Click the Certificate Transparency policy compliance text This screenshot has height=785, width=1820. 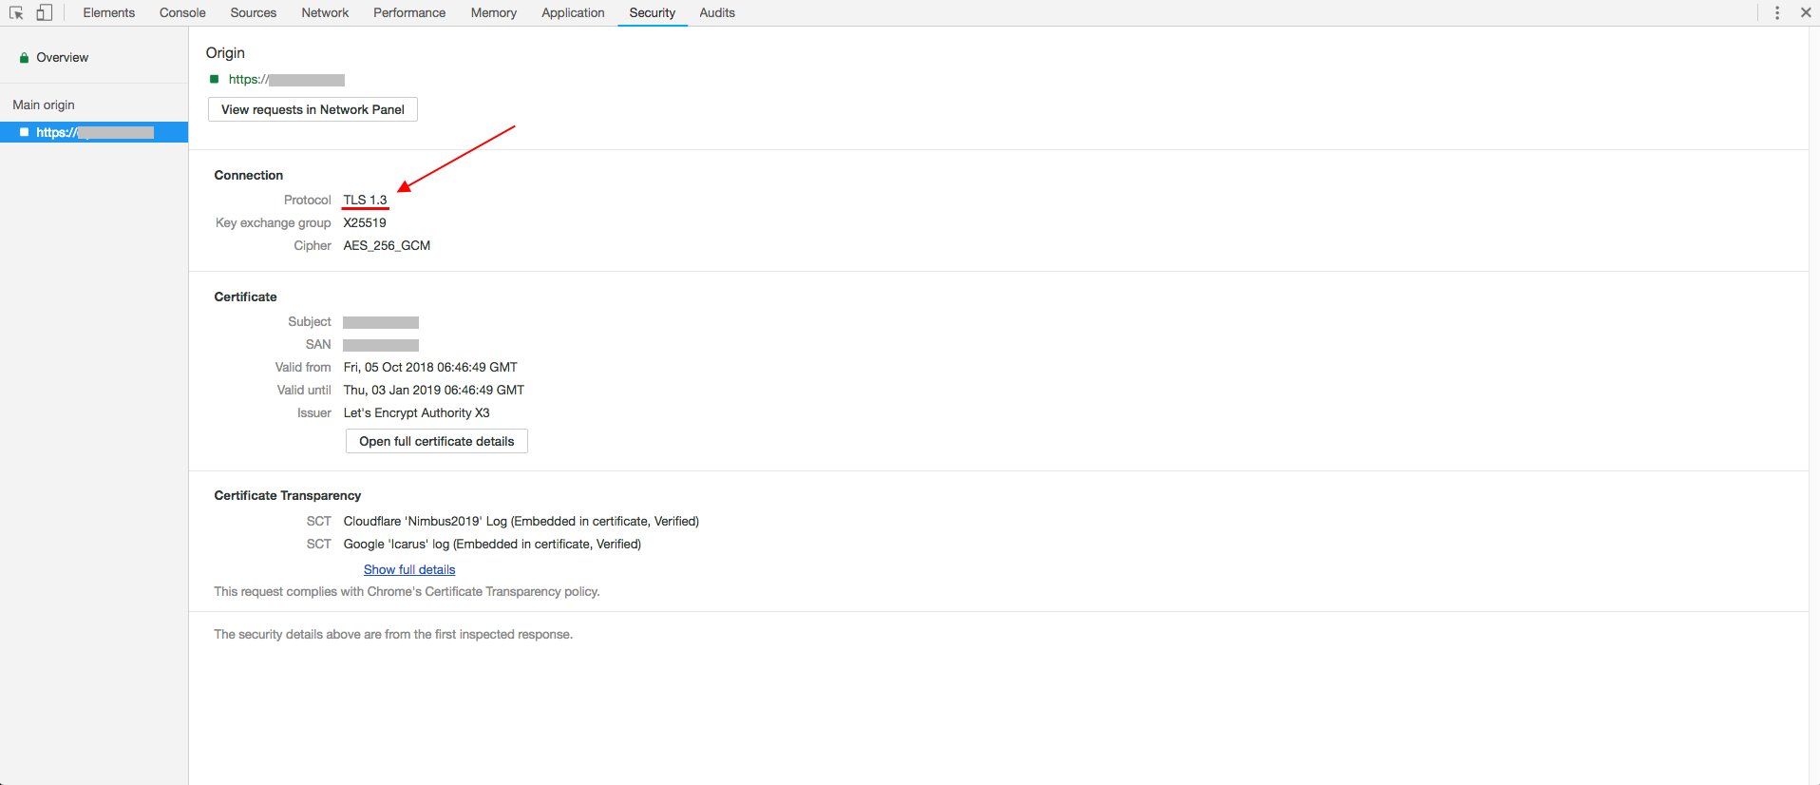tap(407, 591)
